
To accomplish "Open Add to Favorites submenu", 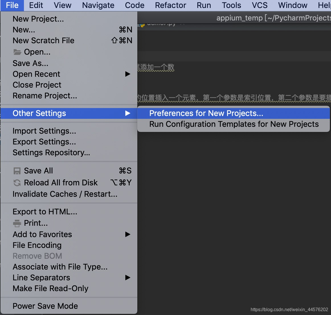I will 69,234.
